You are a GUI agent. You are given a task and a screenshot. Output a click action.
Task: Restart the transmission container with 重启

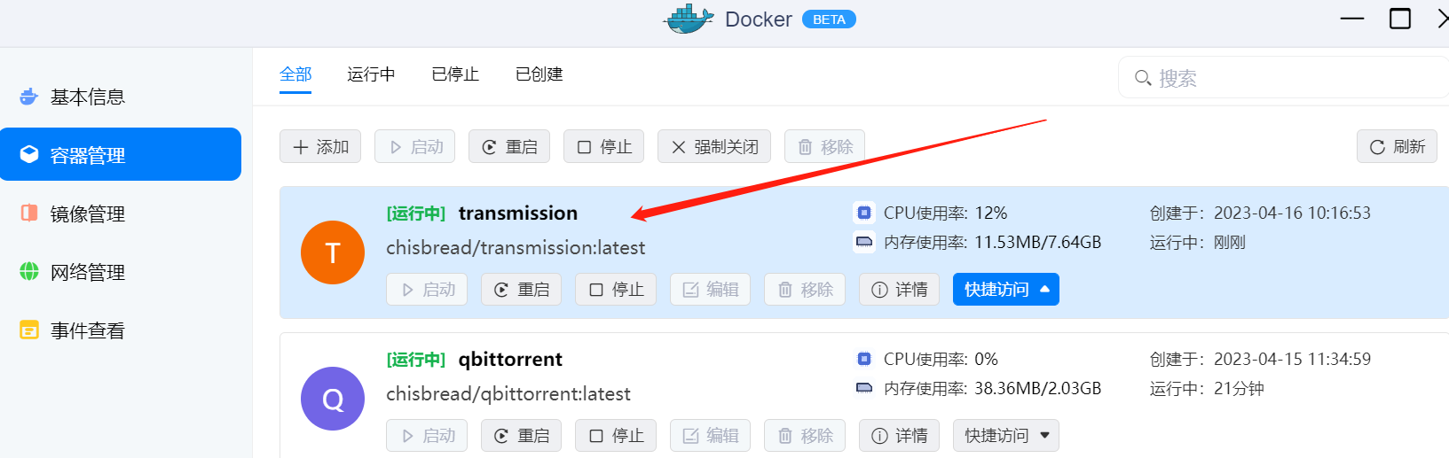[x=521, y=289]
